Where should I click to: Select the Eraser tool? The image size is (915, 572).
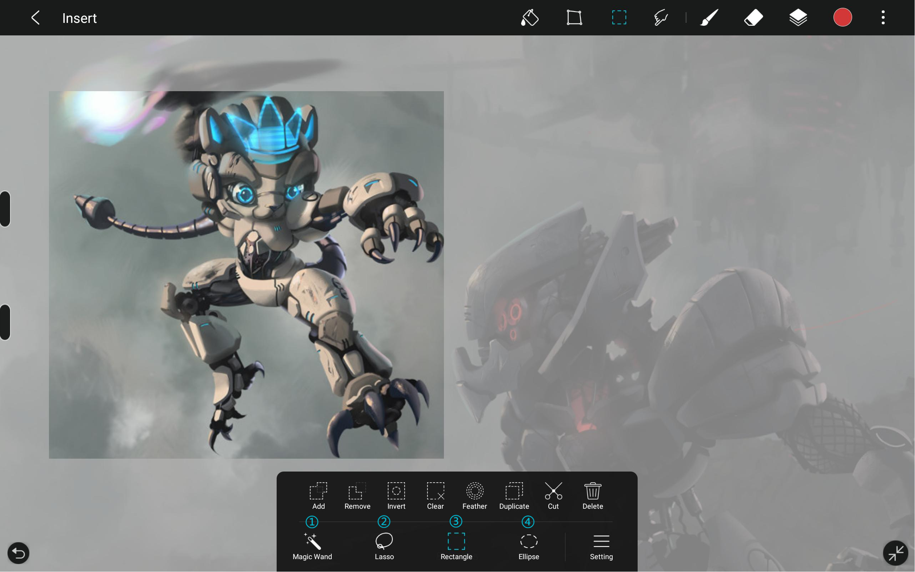pos(753,18)
